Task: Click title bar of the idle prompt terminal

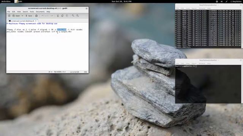Action: click(x=208, y=60)
